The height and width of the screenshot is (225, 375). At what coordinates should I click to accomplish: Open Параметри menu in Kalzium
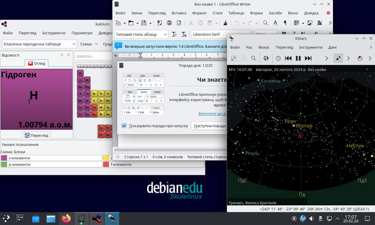pos(82,33)
